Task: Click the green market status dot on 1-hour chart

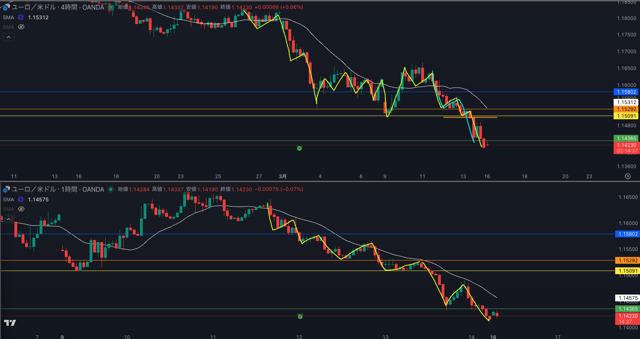Action: [111, 189]
